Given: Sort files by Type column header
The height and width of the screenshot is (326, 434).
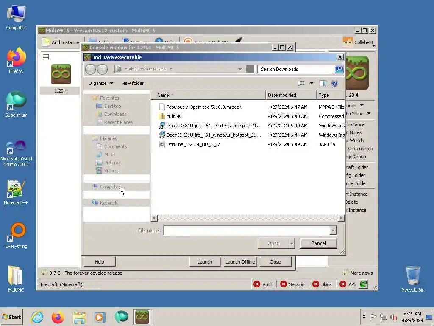Looking at the screenshot, I should click(331, 95).
